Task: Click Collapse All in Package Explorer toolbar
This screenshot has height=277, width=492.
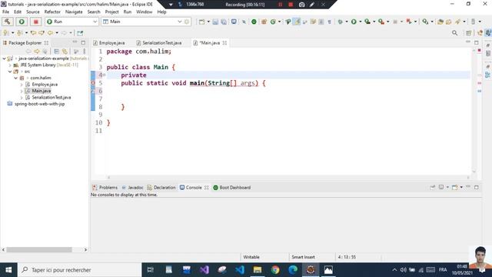Action: 56,52
